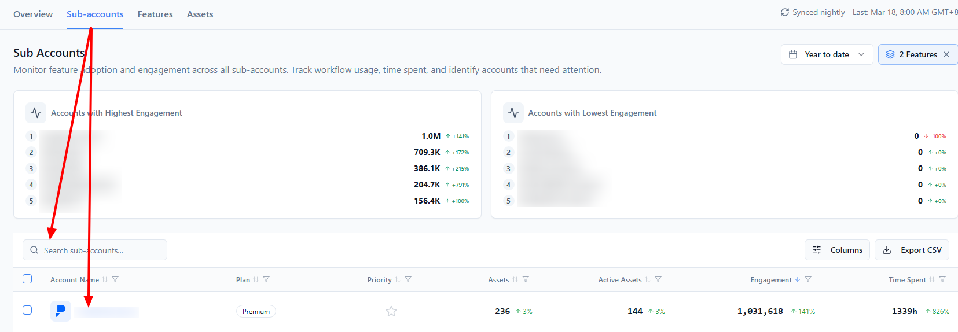Open the Priority column filter funnel

(x=408, y=279)
